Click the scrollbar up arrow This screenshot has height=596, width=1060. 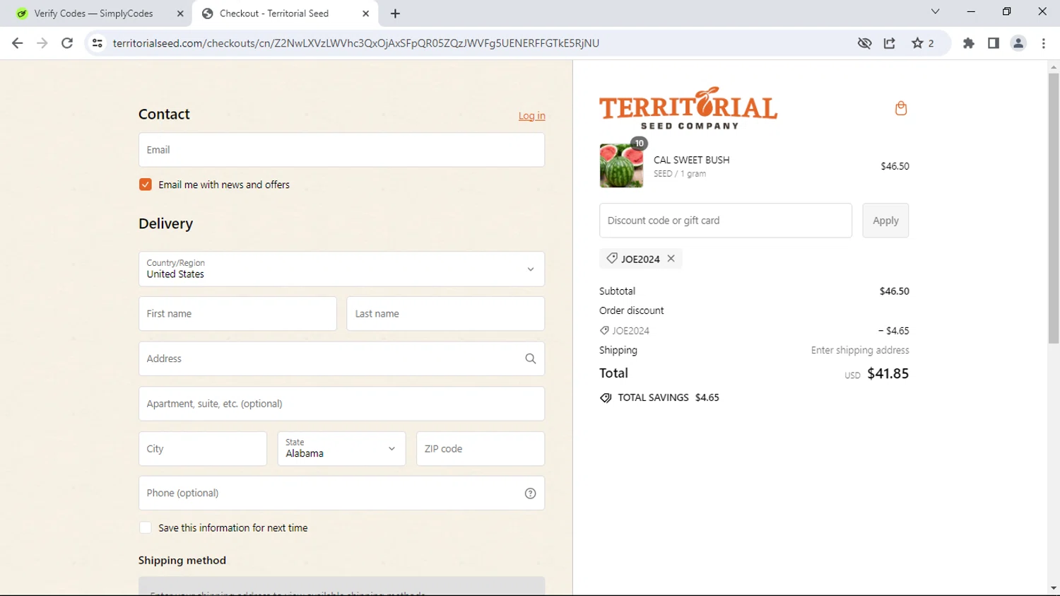coord(1054,67)
